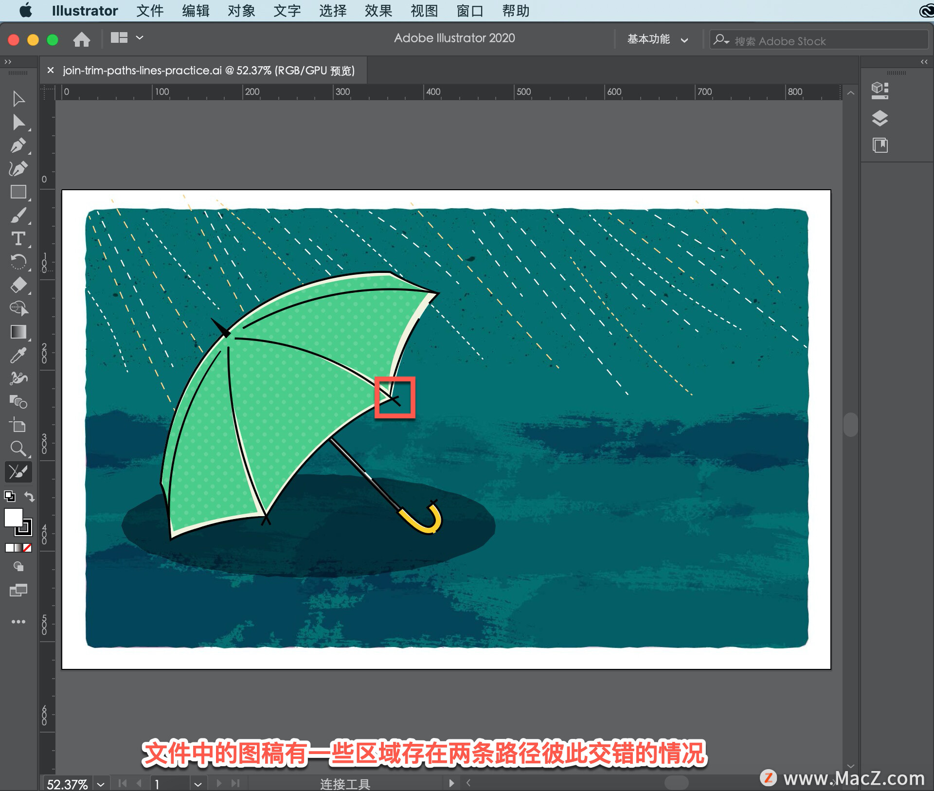
Task: Open the 编辑 menu
Action: pos(196,11)
